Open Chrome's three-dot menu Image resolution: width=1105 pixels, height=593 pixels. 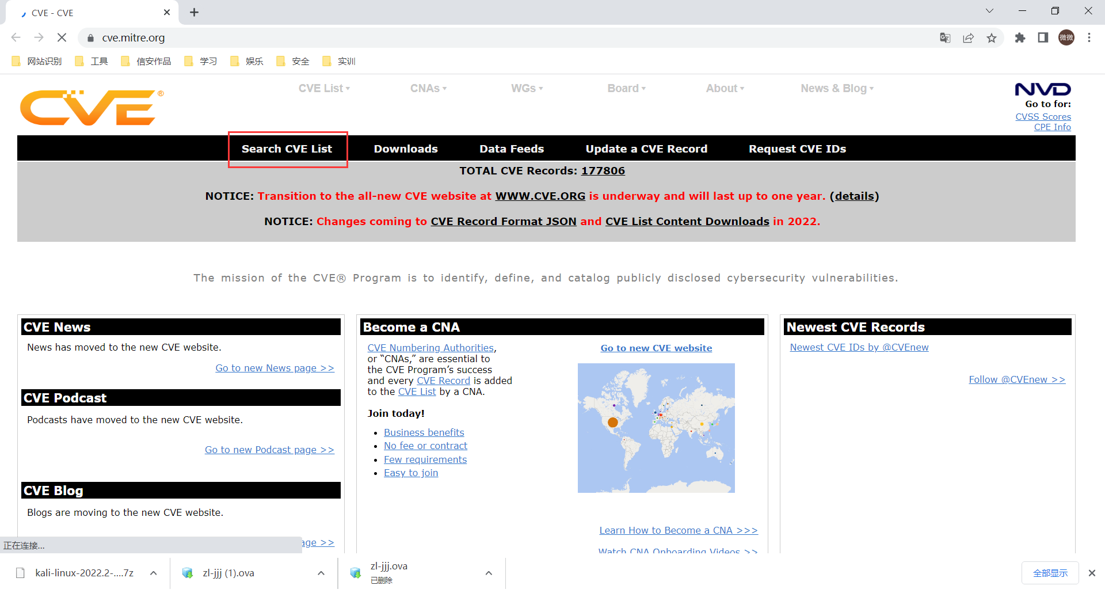(x=1089, y=38)
